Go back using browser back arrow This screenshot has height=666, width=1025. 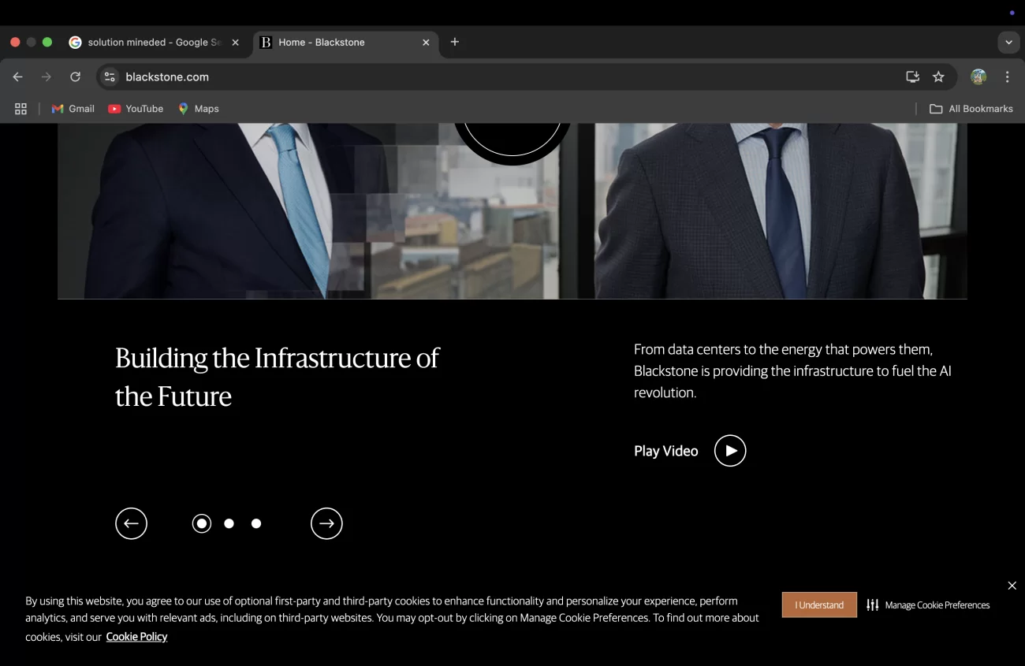tap(17, 76)
